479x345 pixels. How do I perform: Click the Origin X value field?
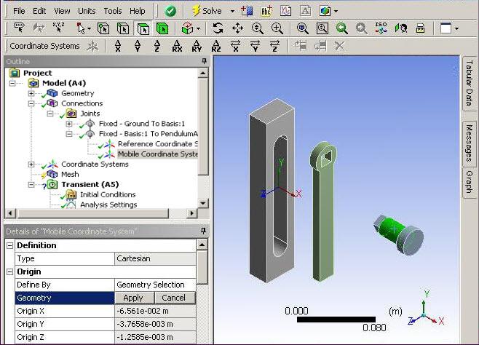(x=155, y=311)
